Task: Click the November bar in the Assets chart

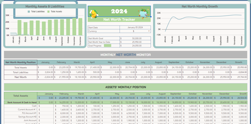Action: coord(74,26)
